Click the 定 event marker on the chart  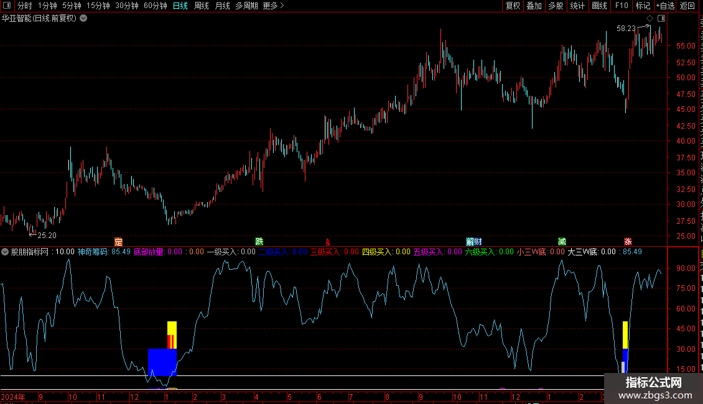coord(118,242)
